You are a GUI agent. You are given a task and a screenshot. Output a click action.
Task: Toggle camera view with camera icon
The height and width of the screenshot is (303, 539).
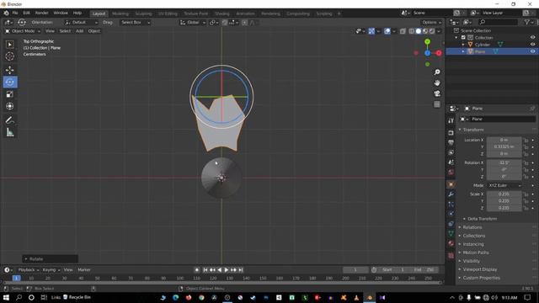point(437,93)
